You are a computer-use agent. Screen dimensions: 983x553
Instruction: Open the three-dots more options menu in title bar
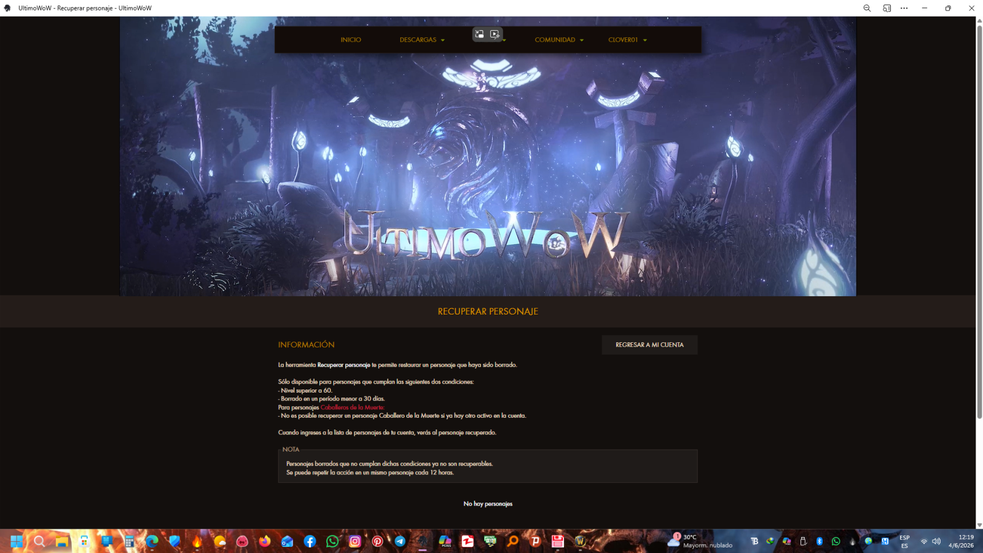904,8
